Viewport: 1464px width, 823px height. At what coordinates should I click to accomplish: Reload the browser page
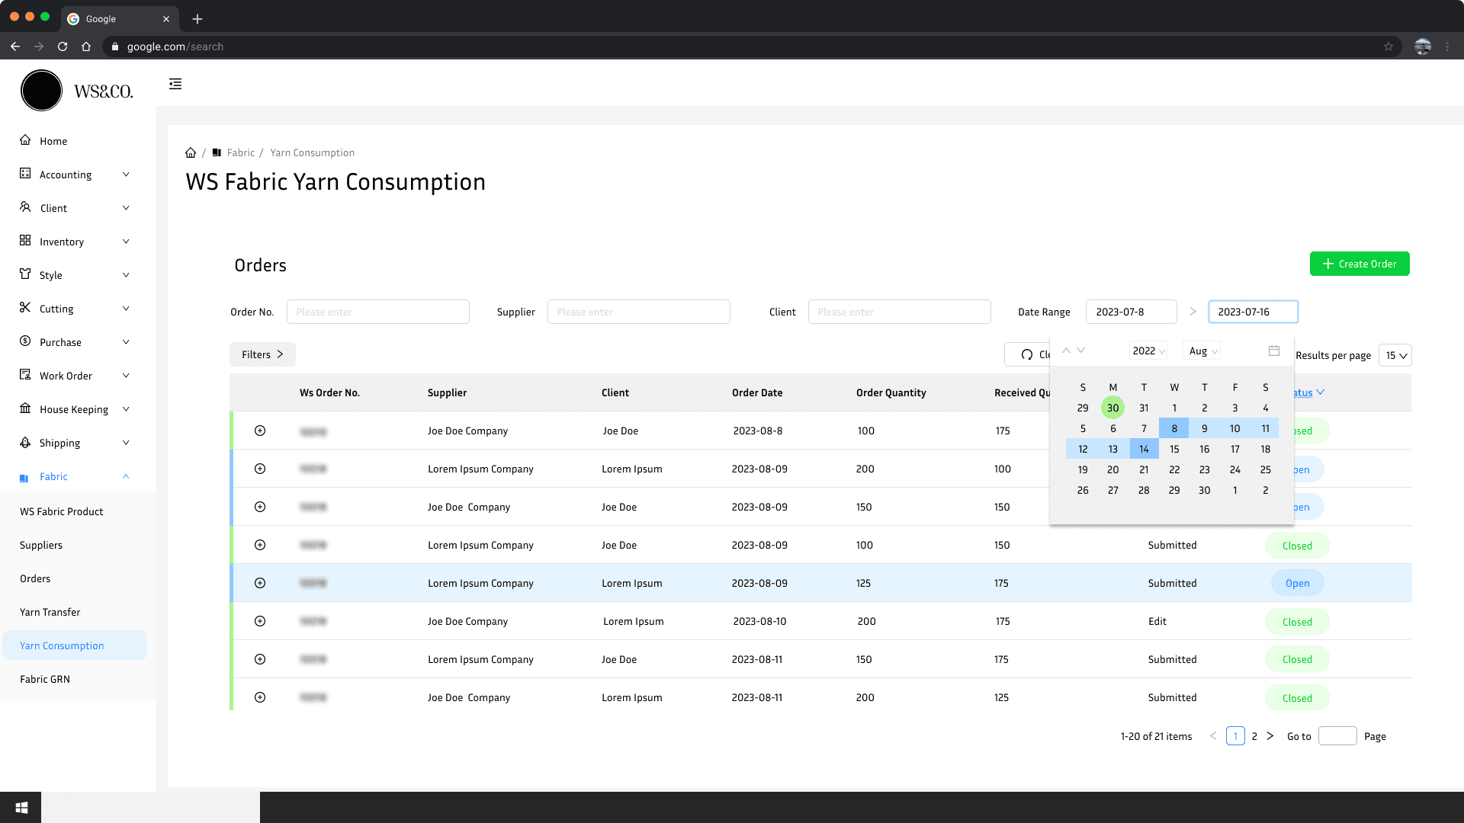point(63,46)
